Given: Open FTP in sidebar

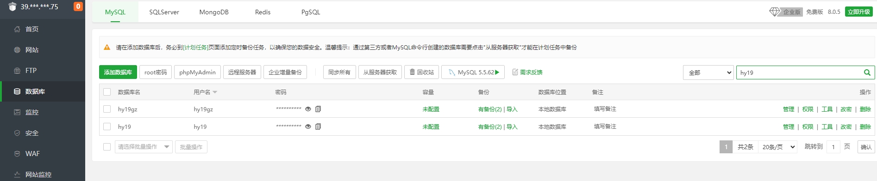Looking at the screenshot, I should pyautogui.click(x=43, y=71).
